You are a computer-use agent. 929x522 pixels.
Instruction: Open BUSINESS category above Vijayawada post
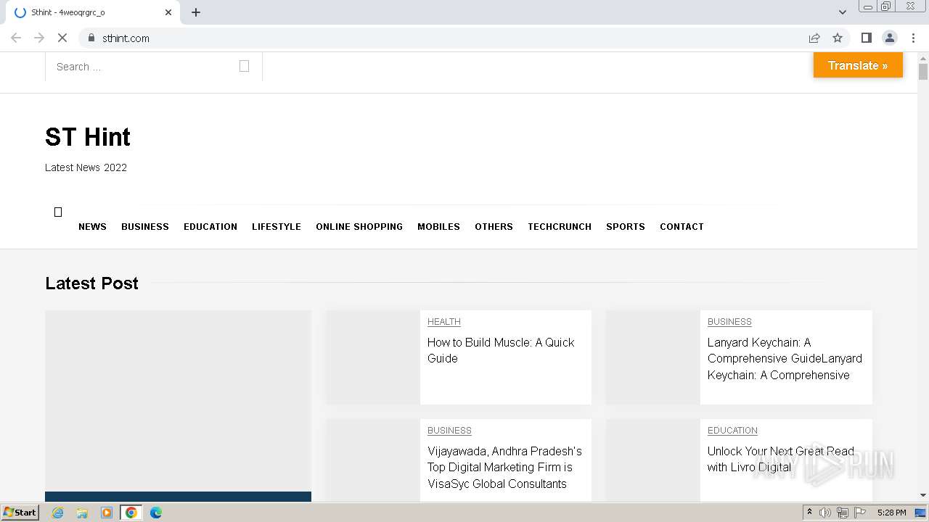449,431
